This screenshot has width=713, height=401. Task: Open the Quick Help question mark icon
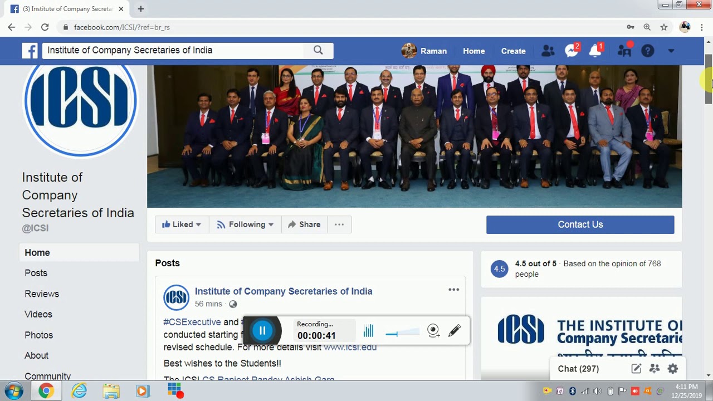pos(647,51)
